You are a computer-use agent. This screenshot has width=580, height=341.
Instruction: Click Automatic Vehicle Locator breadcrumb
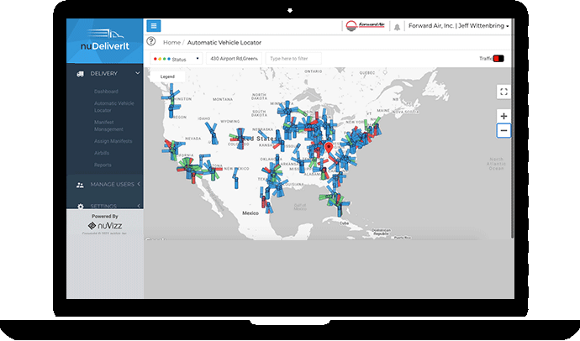point(224,43)
